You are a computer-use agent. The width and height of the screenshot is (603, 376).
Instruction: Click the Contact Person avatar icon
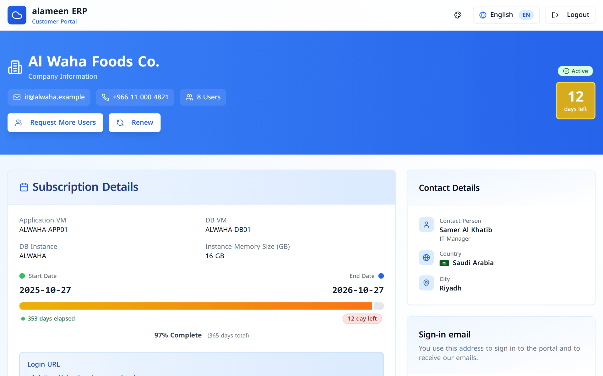[426, 225]
